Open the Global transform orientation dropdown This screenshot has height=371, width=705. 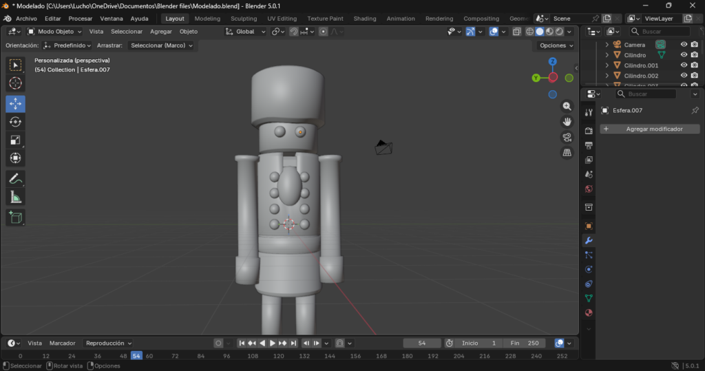[246, 32]
